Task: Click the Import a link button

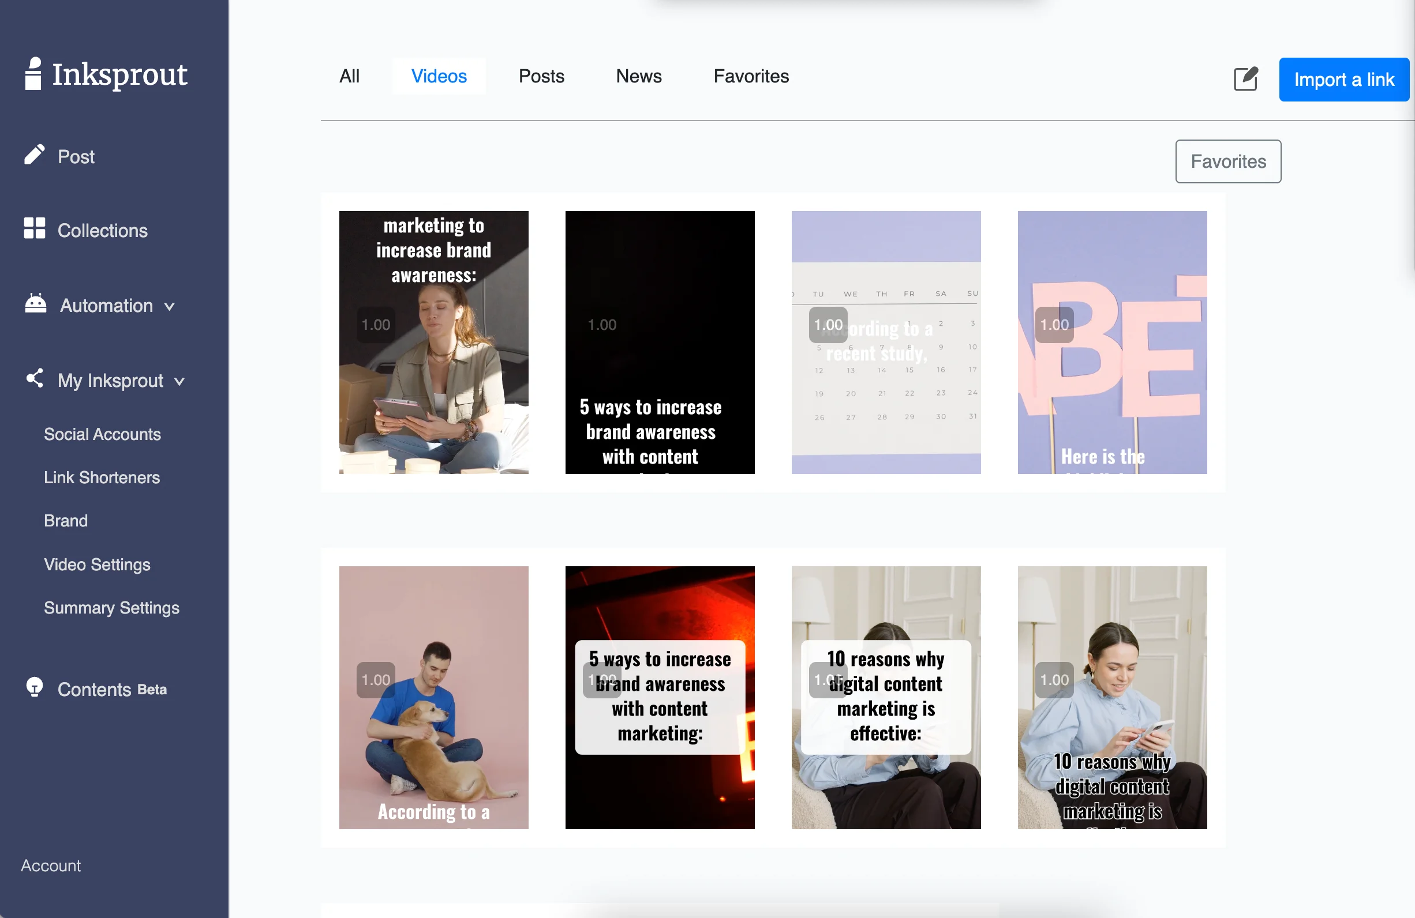Action: [1344, 79]
